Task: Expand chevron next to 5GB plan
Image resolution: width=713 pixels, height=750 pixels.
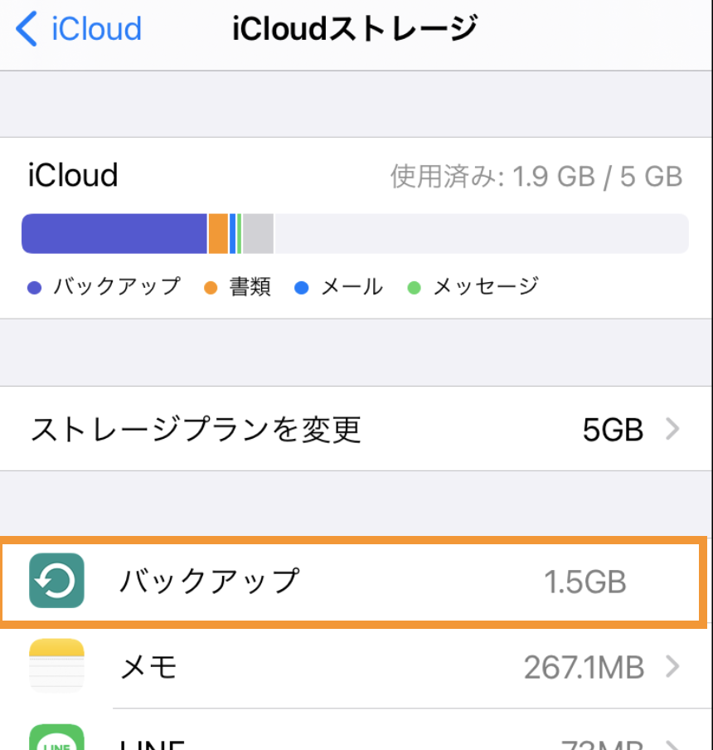Action: click(672, 429)
